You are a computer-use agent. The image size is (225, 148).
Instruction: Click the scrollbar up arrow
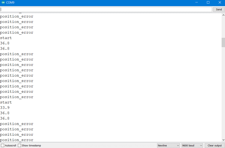pos(223,15)
